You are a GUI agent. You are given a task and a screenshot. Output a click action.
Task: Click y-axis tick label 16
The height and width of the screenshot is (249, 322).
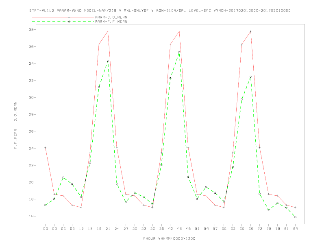(31, 216)
